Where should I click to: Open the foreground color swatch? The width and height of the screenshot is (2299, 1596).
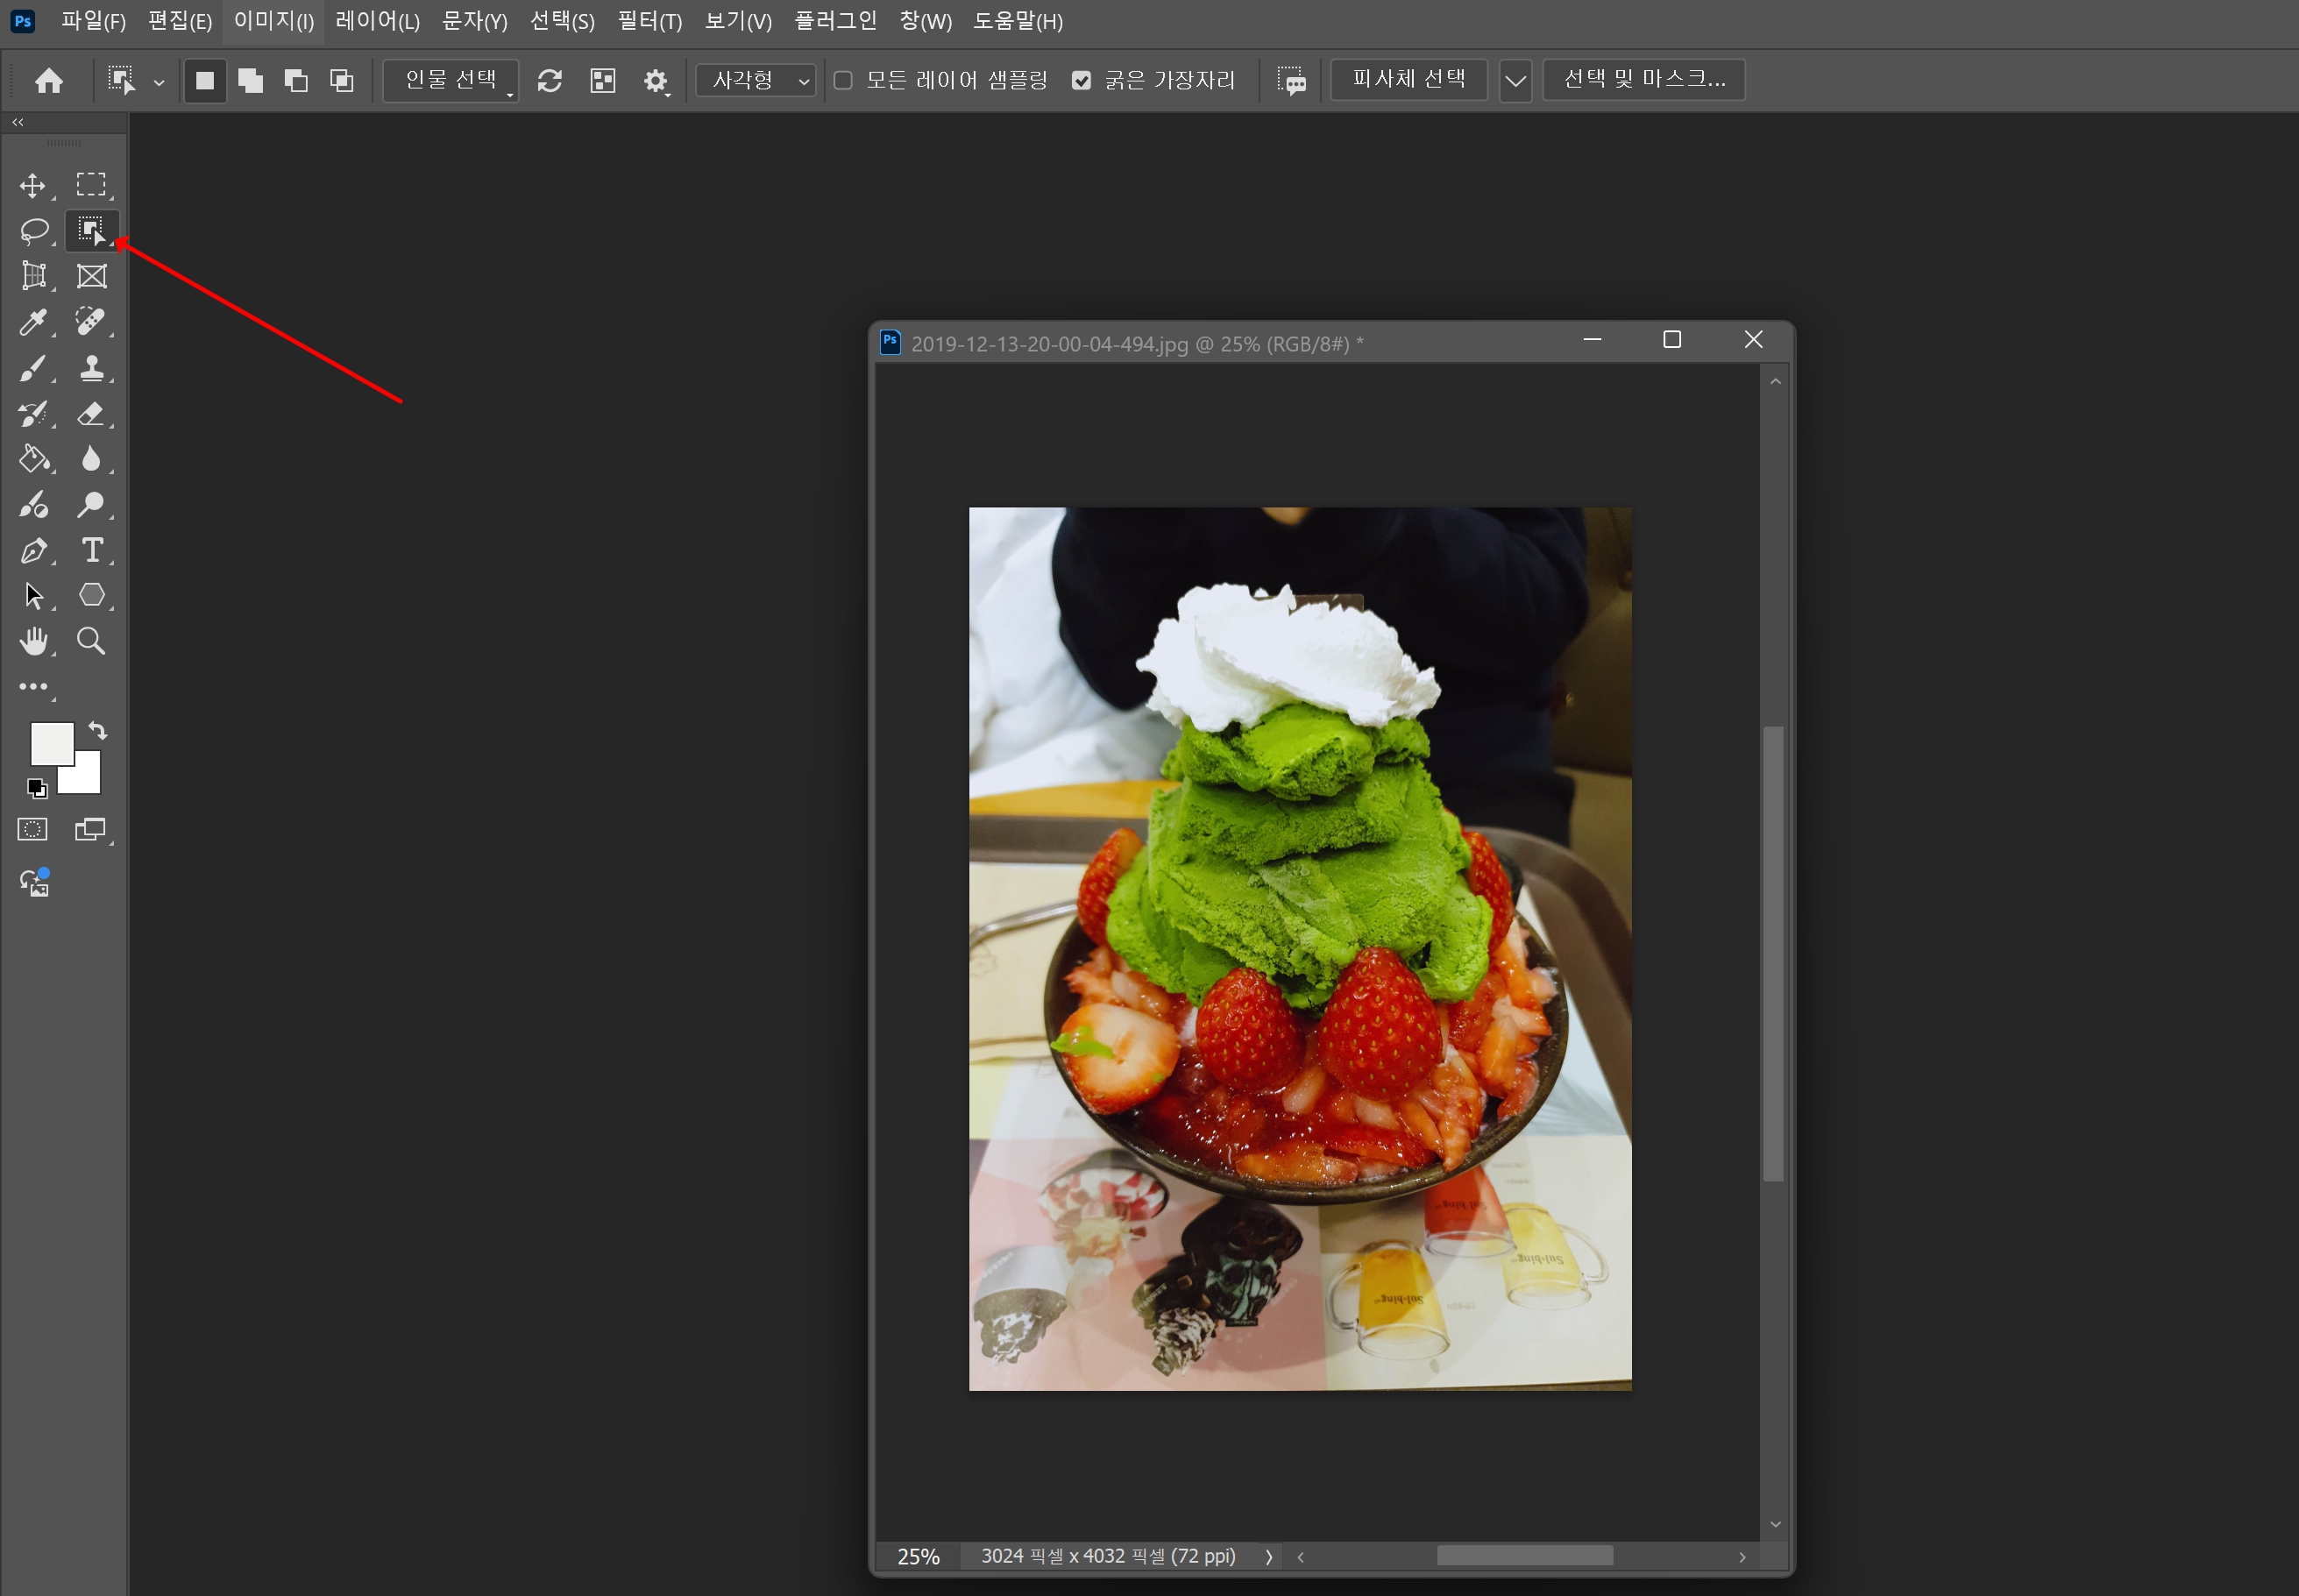click(x=50, y=742)
